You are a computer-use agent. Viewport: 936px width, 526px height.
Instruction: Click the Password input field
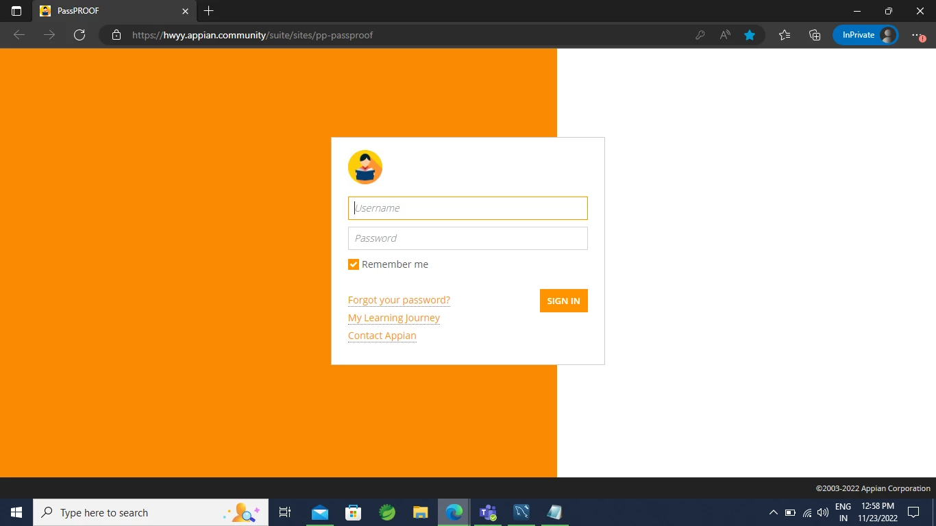(x=468, y=238)
